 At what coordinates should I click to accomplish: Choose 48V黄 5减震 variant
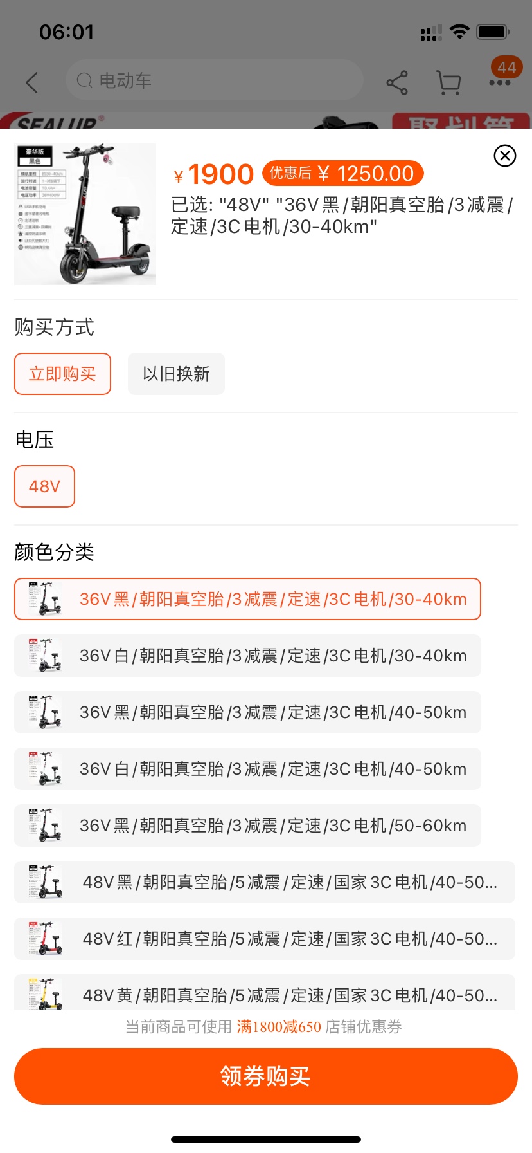265,994
